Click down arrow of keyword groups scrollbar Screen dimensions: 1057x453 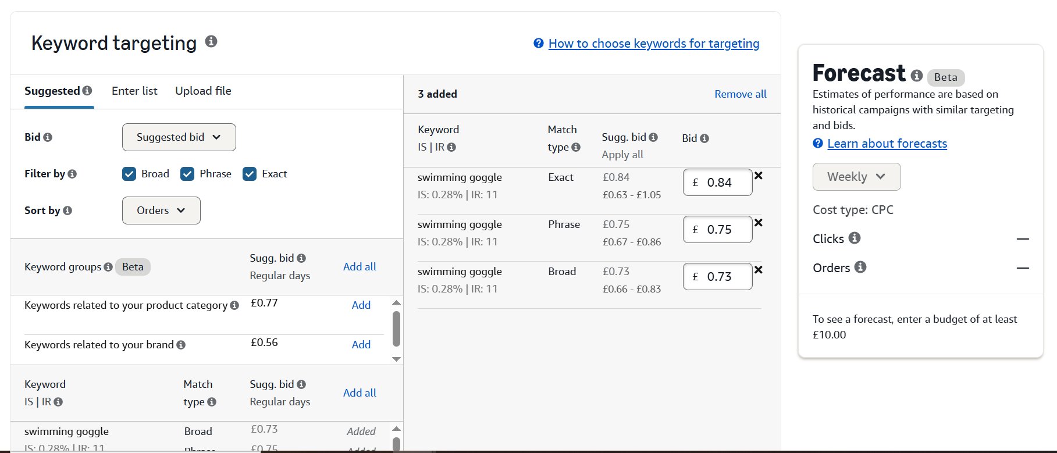tap(396, 359)
